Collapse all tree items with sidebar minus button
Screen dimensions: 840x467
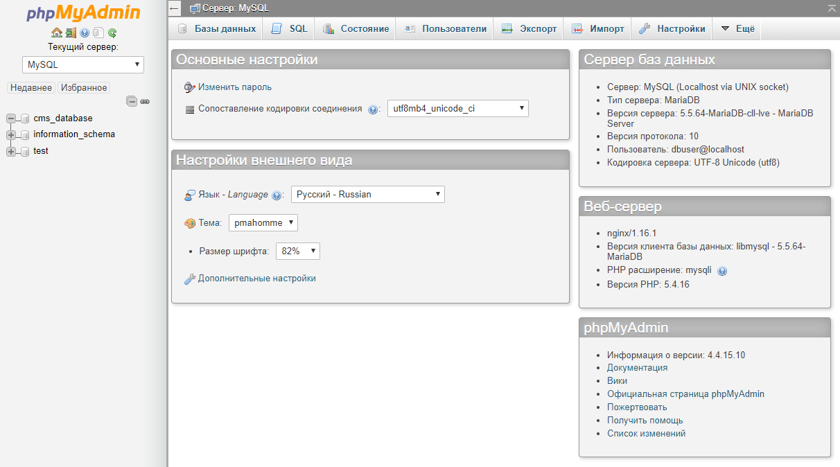tap(132, 101)
